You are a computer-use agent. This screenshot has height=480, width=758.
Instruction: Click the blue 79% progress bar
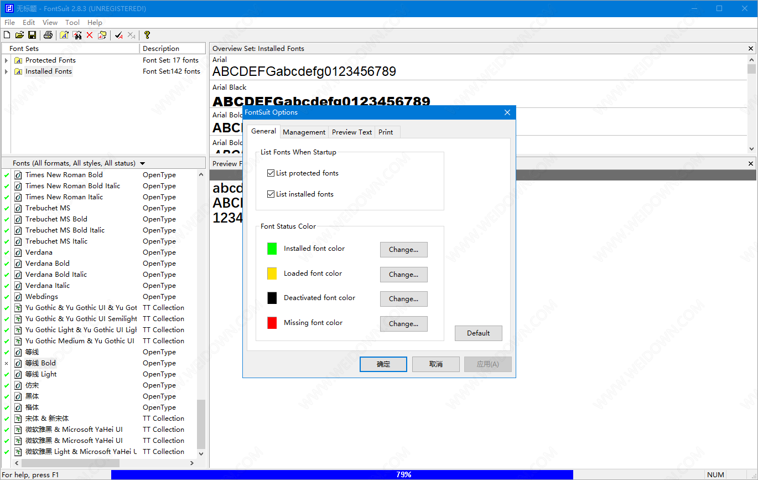342,474
